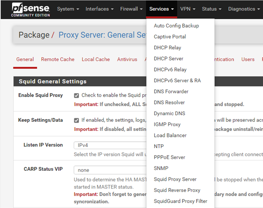
Task: Open the CARP Status VIP dropdown
Action: coord(110,170)
